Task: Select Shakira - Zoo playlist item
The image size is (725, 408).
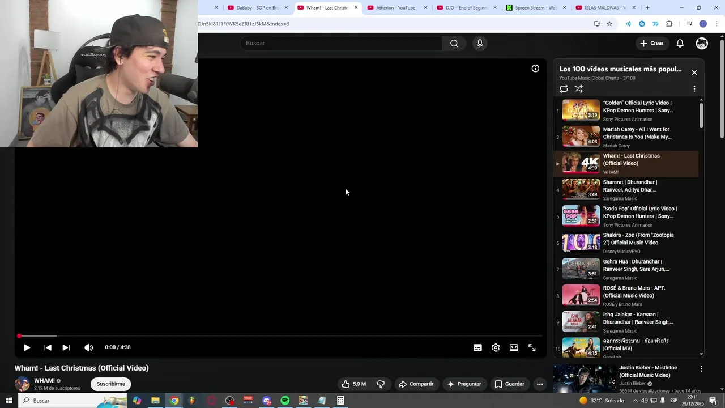Action: (x=626, y=243)
